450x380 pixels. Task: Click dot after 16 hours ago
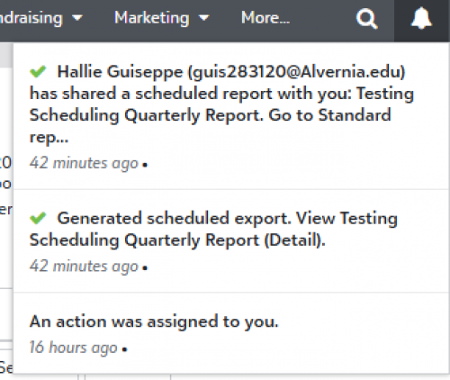click(125, 349)
